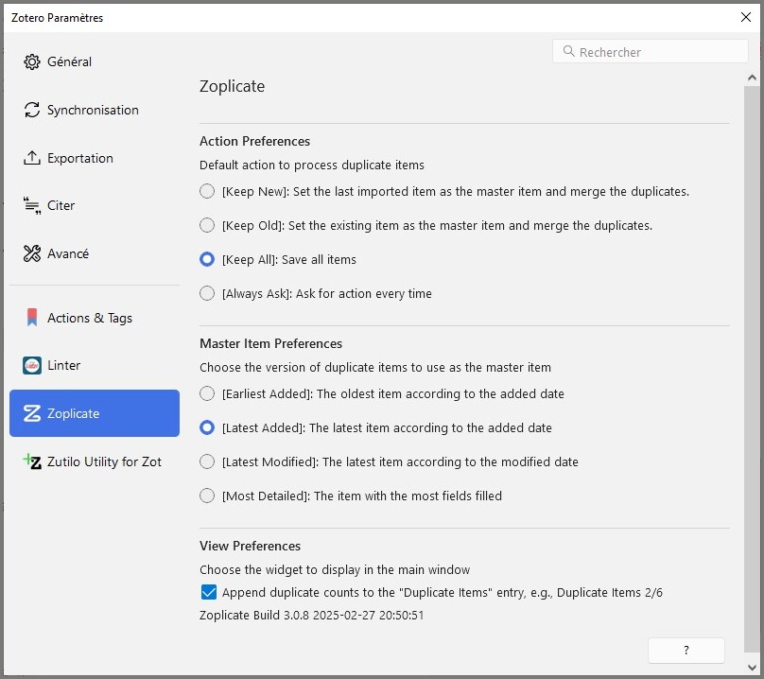
Task: Click the vertical scrollbar thumb
Action: pos(752,369)
